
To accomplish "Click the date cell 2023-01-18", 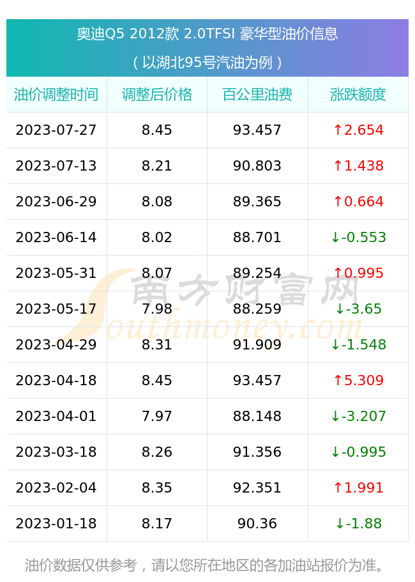I will pyautogui.click(x=56, y=524).
